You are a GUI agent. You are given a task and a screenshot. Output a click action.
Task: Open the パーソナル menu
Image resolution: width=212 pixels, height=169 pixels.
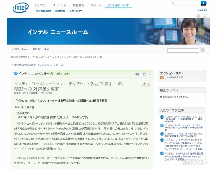point(59,5)
